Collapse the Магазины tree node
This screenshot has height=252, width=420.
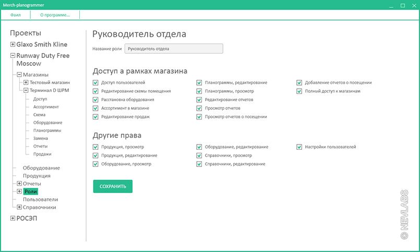[x=19, y=75]
